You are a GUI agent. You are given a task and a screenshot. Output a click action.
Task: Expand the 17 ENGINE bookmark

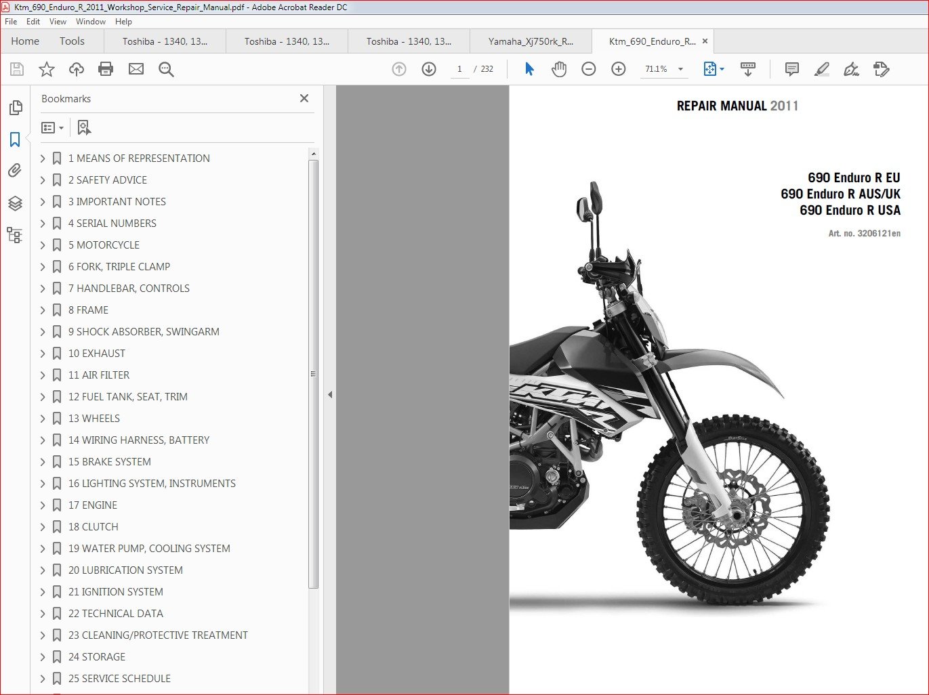pos(43,505)
